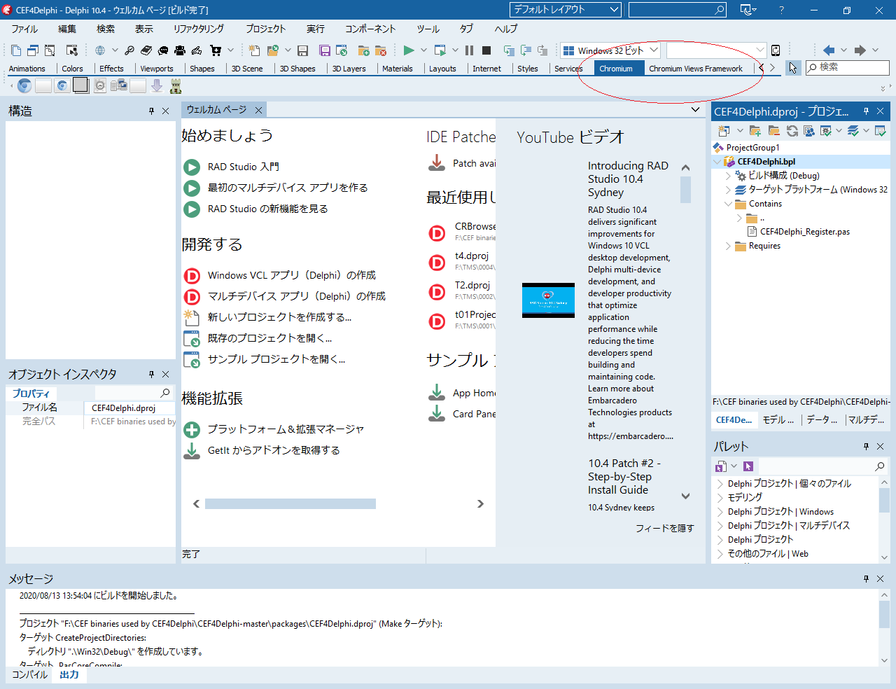This screenshot has width=896, height=689.
Task: Switch to the Internet palette tab
Action: point(486,69)
